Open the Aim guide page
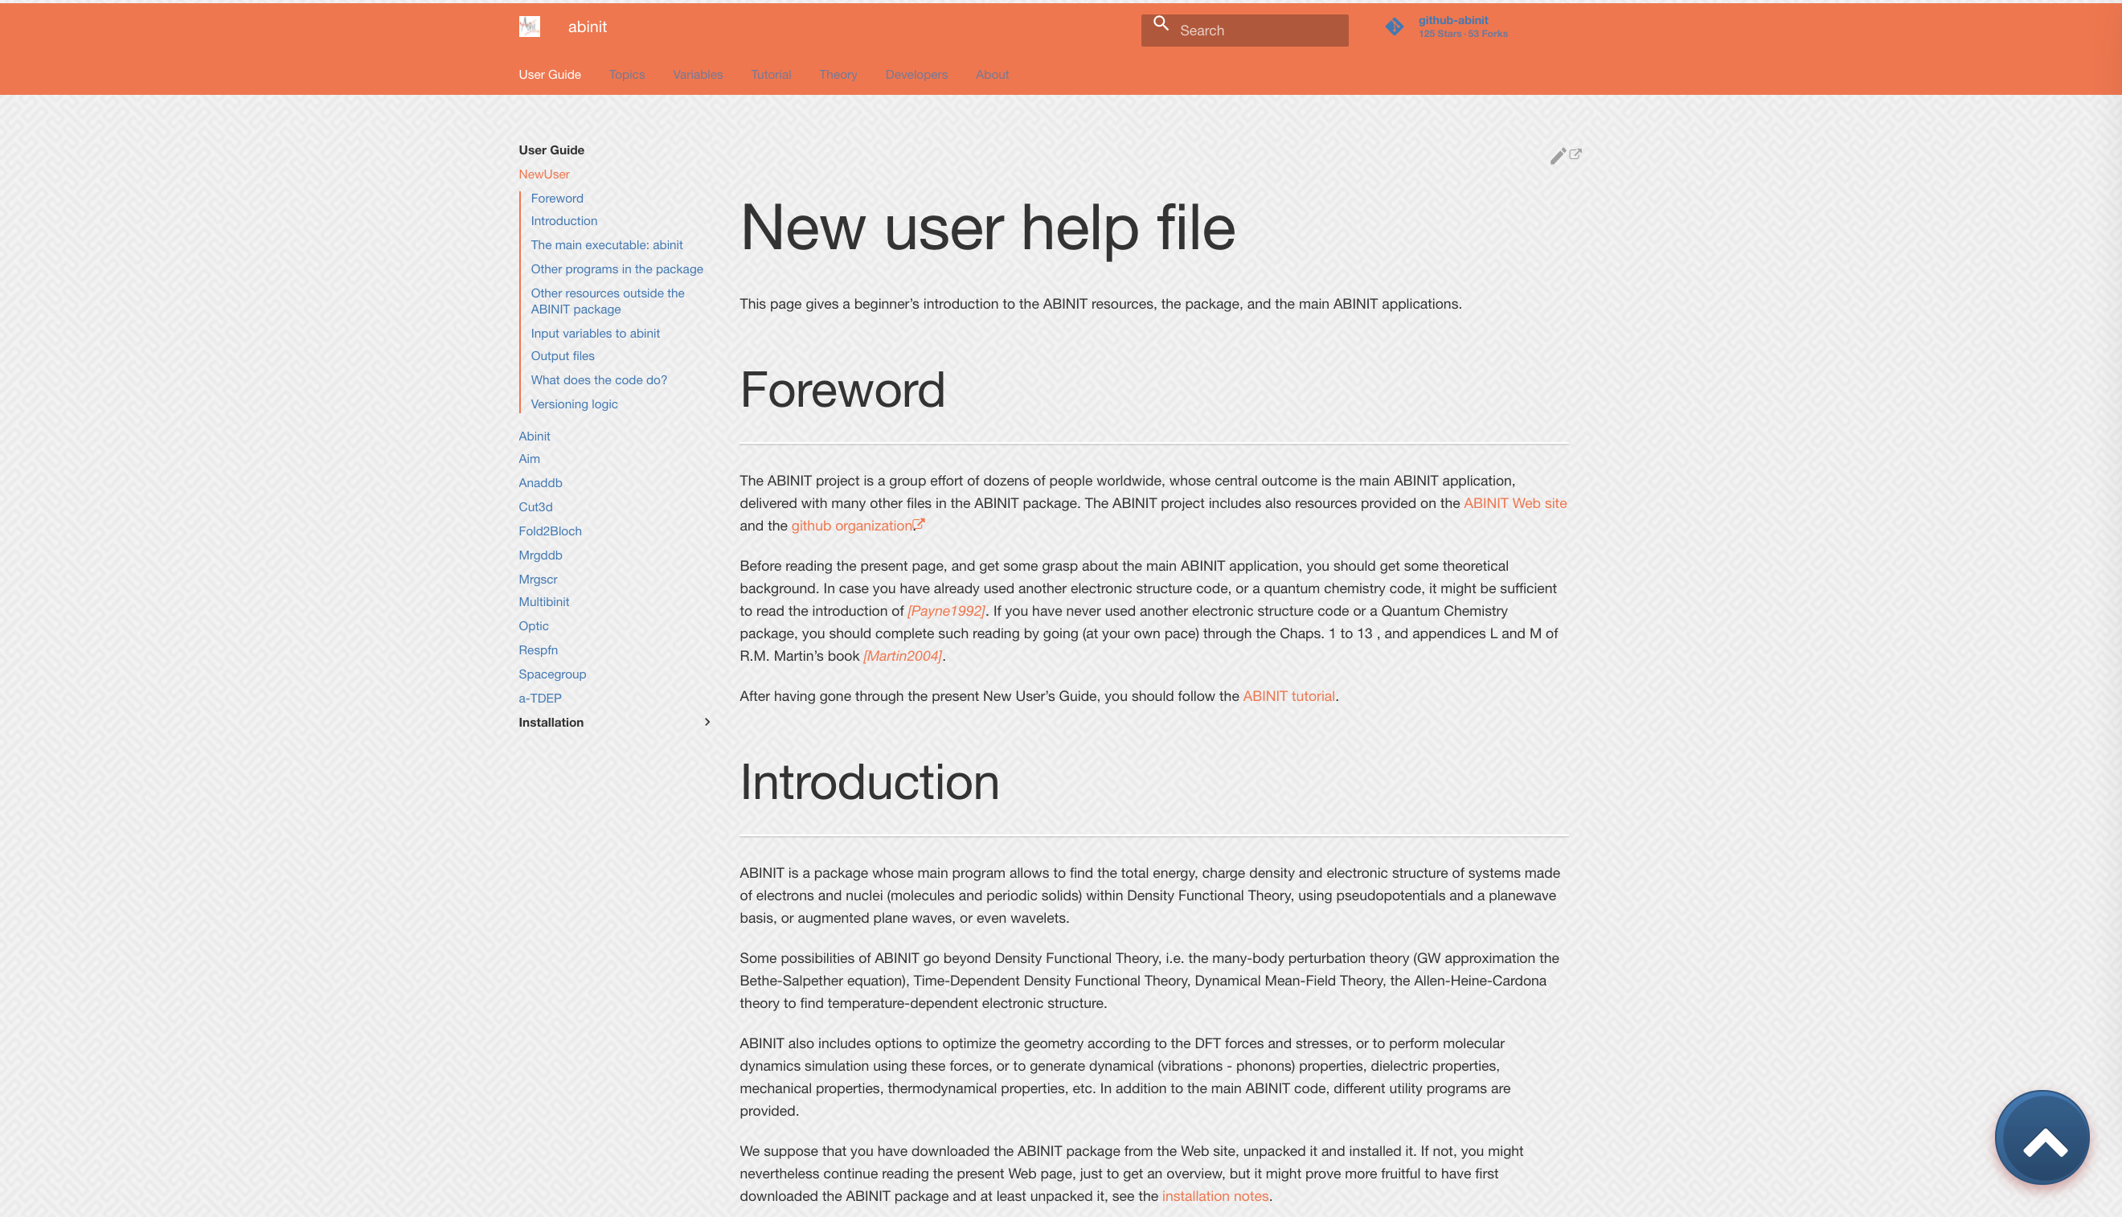 (x=529, y=459)
